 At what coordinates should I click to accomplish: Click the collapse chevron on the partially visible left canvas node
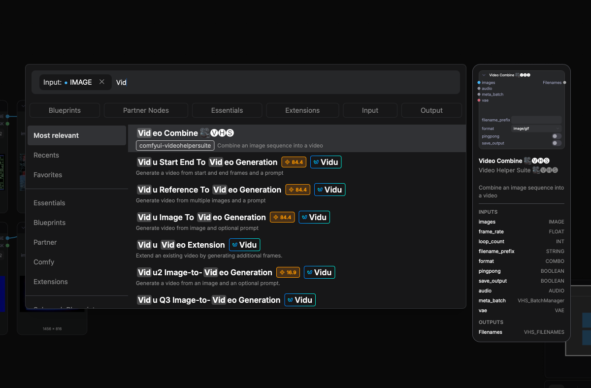pyautogui.click(x=23, y=106)
